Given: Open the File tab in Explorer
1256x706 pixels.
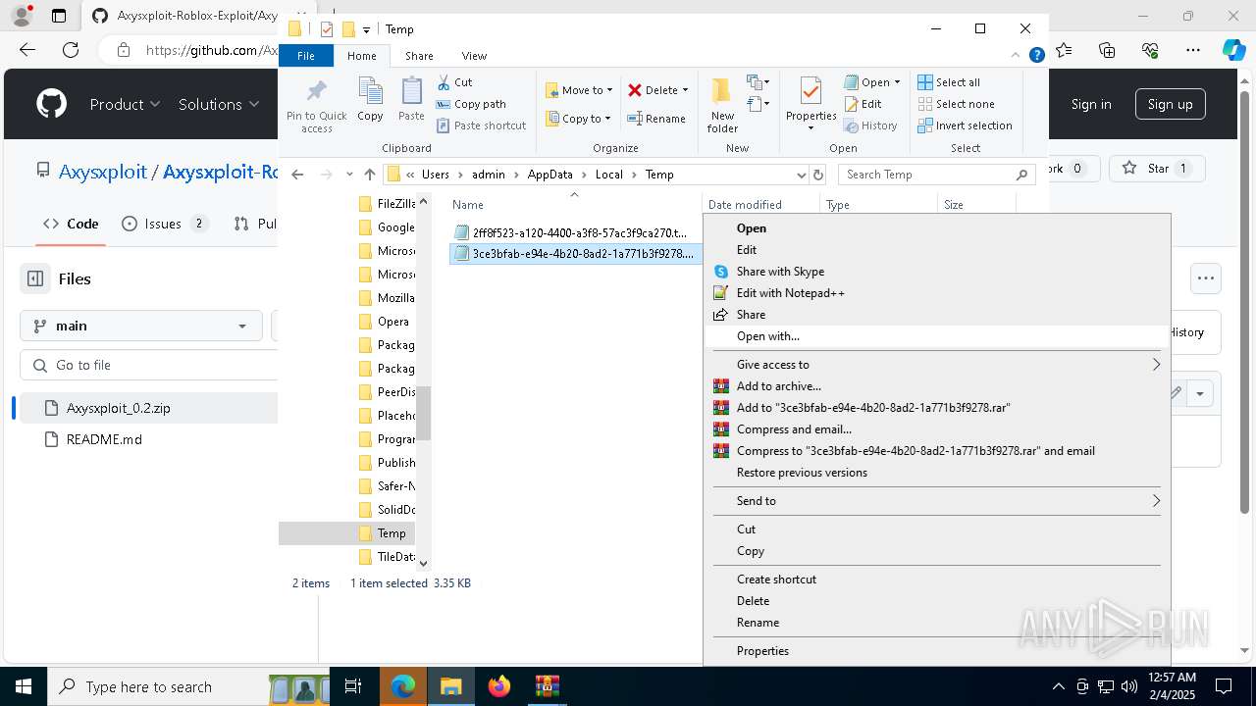Looking at the screenshot, I should pyautogui.click(x=306, y=56).
